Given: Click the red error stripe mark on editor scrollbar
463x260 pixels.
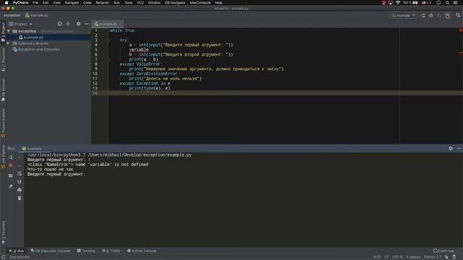Looking at the screenshot, I should [461, 53].
